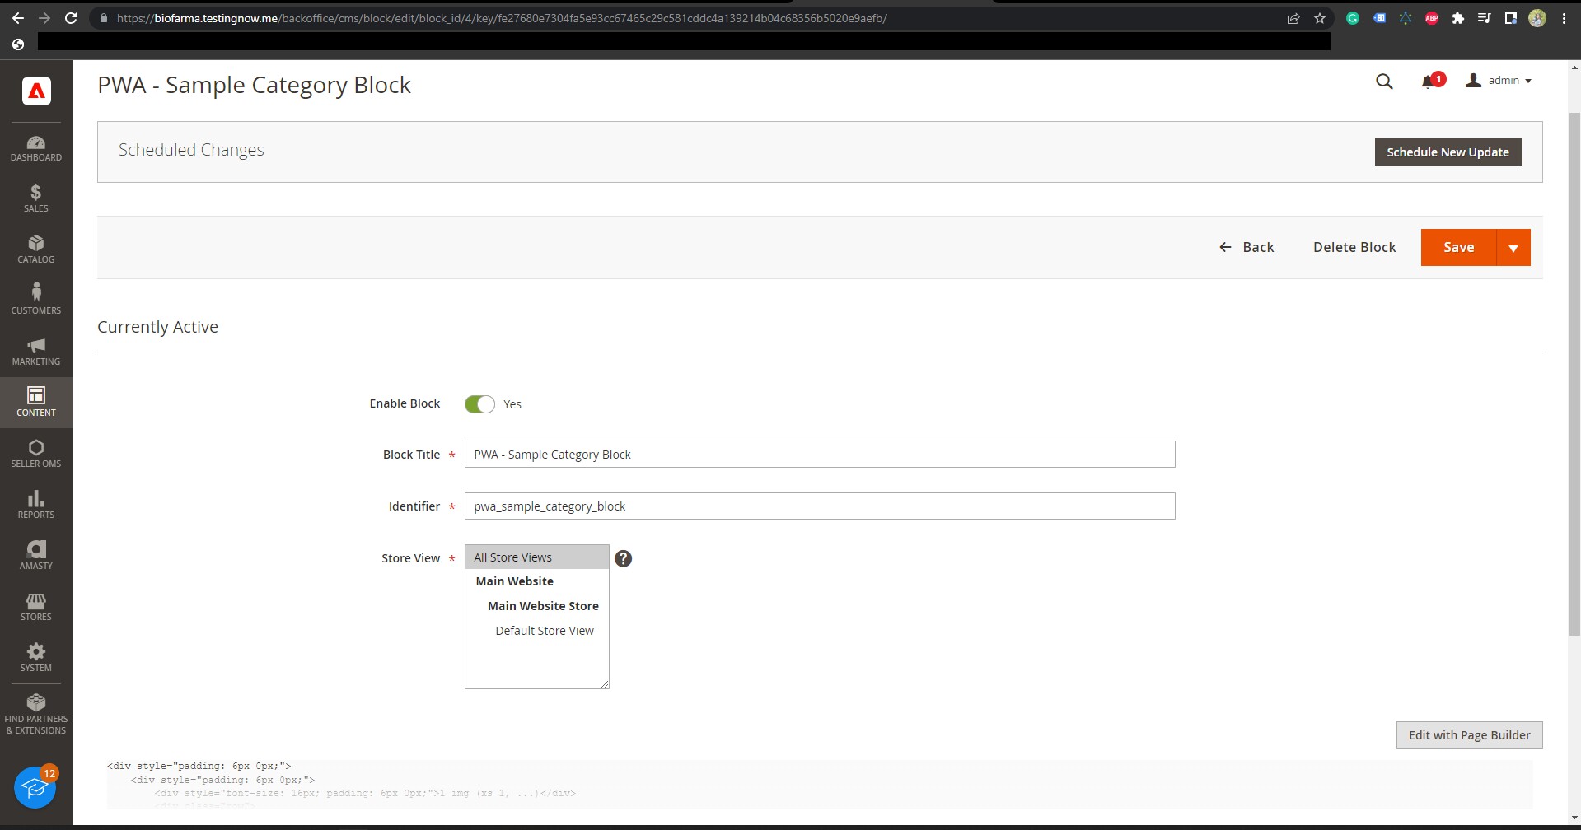This screenshot has width=1581, height=830.
Task: Open the admin account dropdown
Action: 1499,81
